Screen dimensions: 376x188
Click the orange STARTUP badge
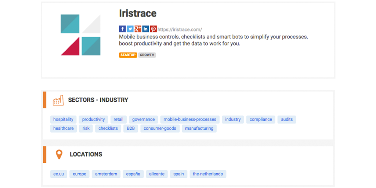click(128, 55)
